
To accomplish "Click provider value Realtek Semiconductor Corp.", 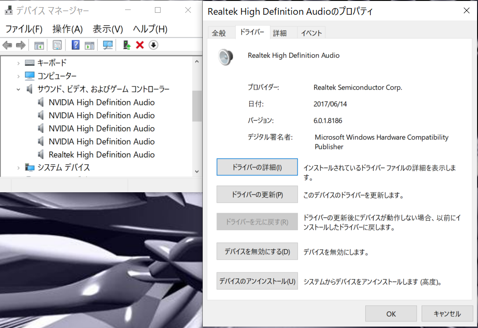I will [358, 87].
